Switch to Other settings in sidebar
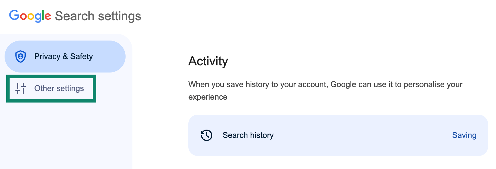This screenshot has height=169, width=496. point(51,88)
